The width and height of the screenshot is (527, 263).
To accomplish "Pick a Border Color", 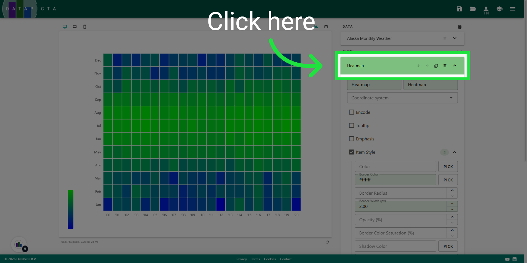I will [448, 180].
